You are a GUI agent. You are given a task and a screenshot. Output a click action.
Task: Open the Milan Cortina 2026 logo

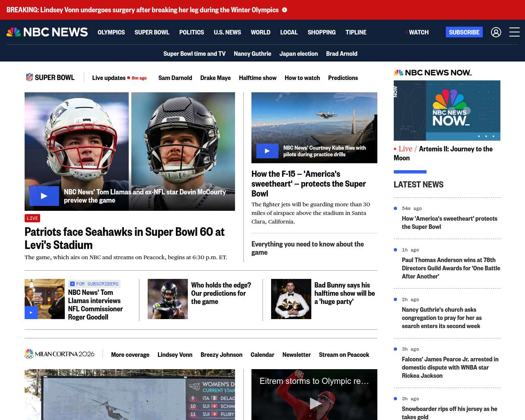click(59, 354)
